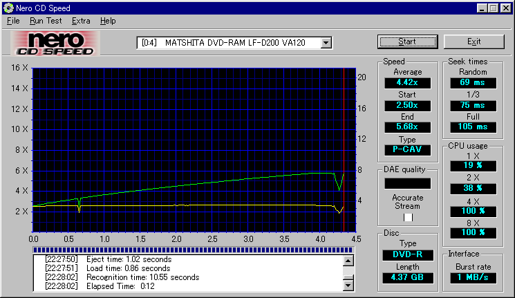Toggle the Accurate Stream checkbox
The height and width of the screenshot is (298, 515).
click(408, 216)
